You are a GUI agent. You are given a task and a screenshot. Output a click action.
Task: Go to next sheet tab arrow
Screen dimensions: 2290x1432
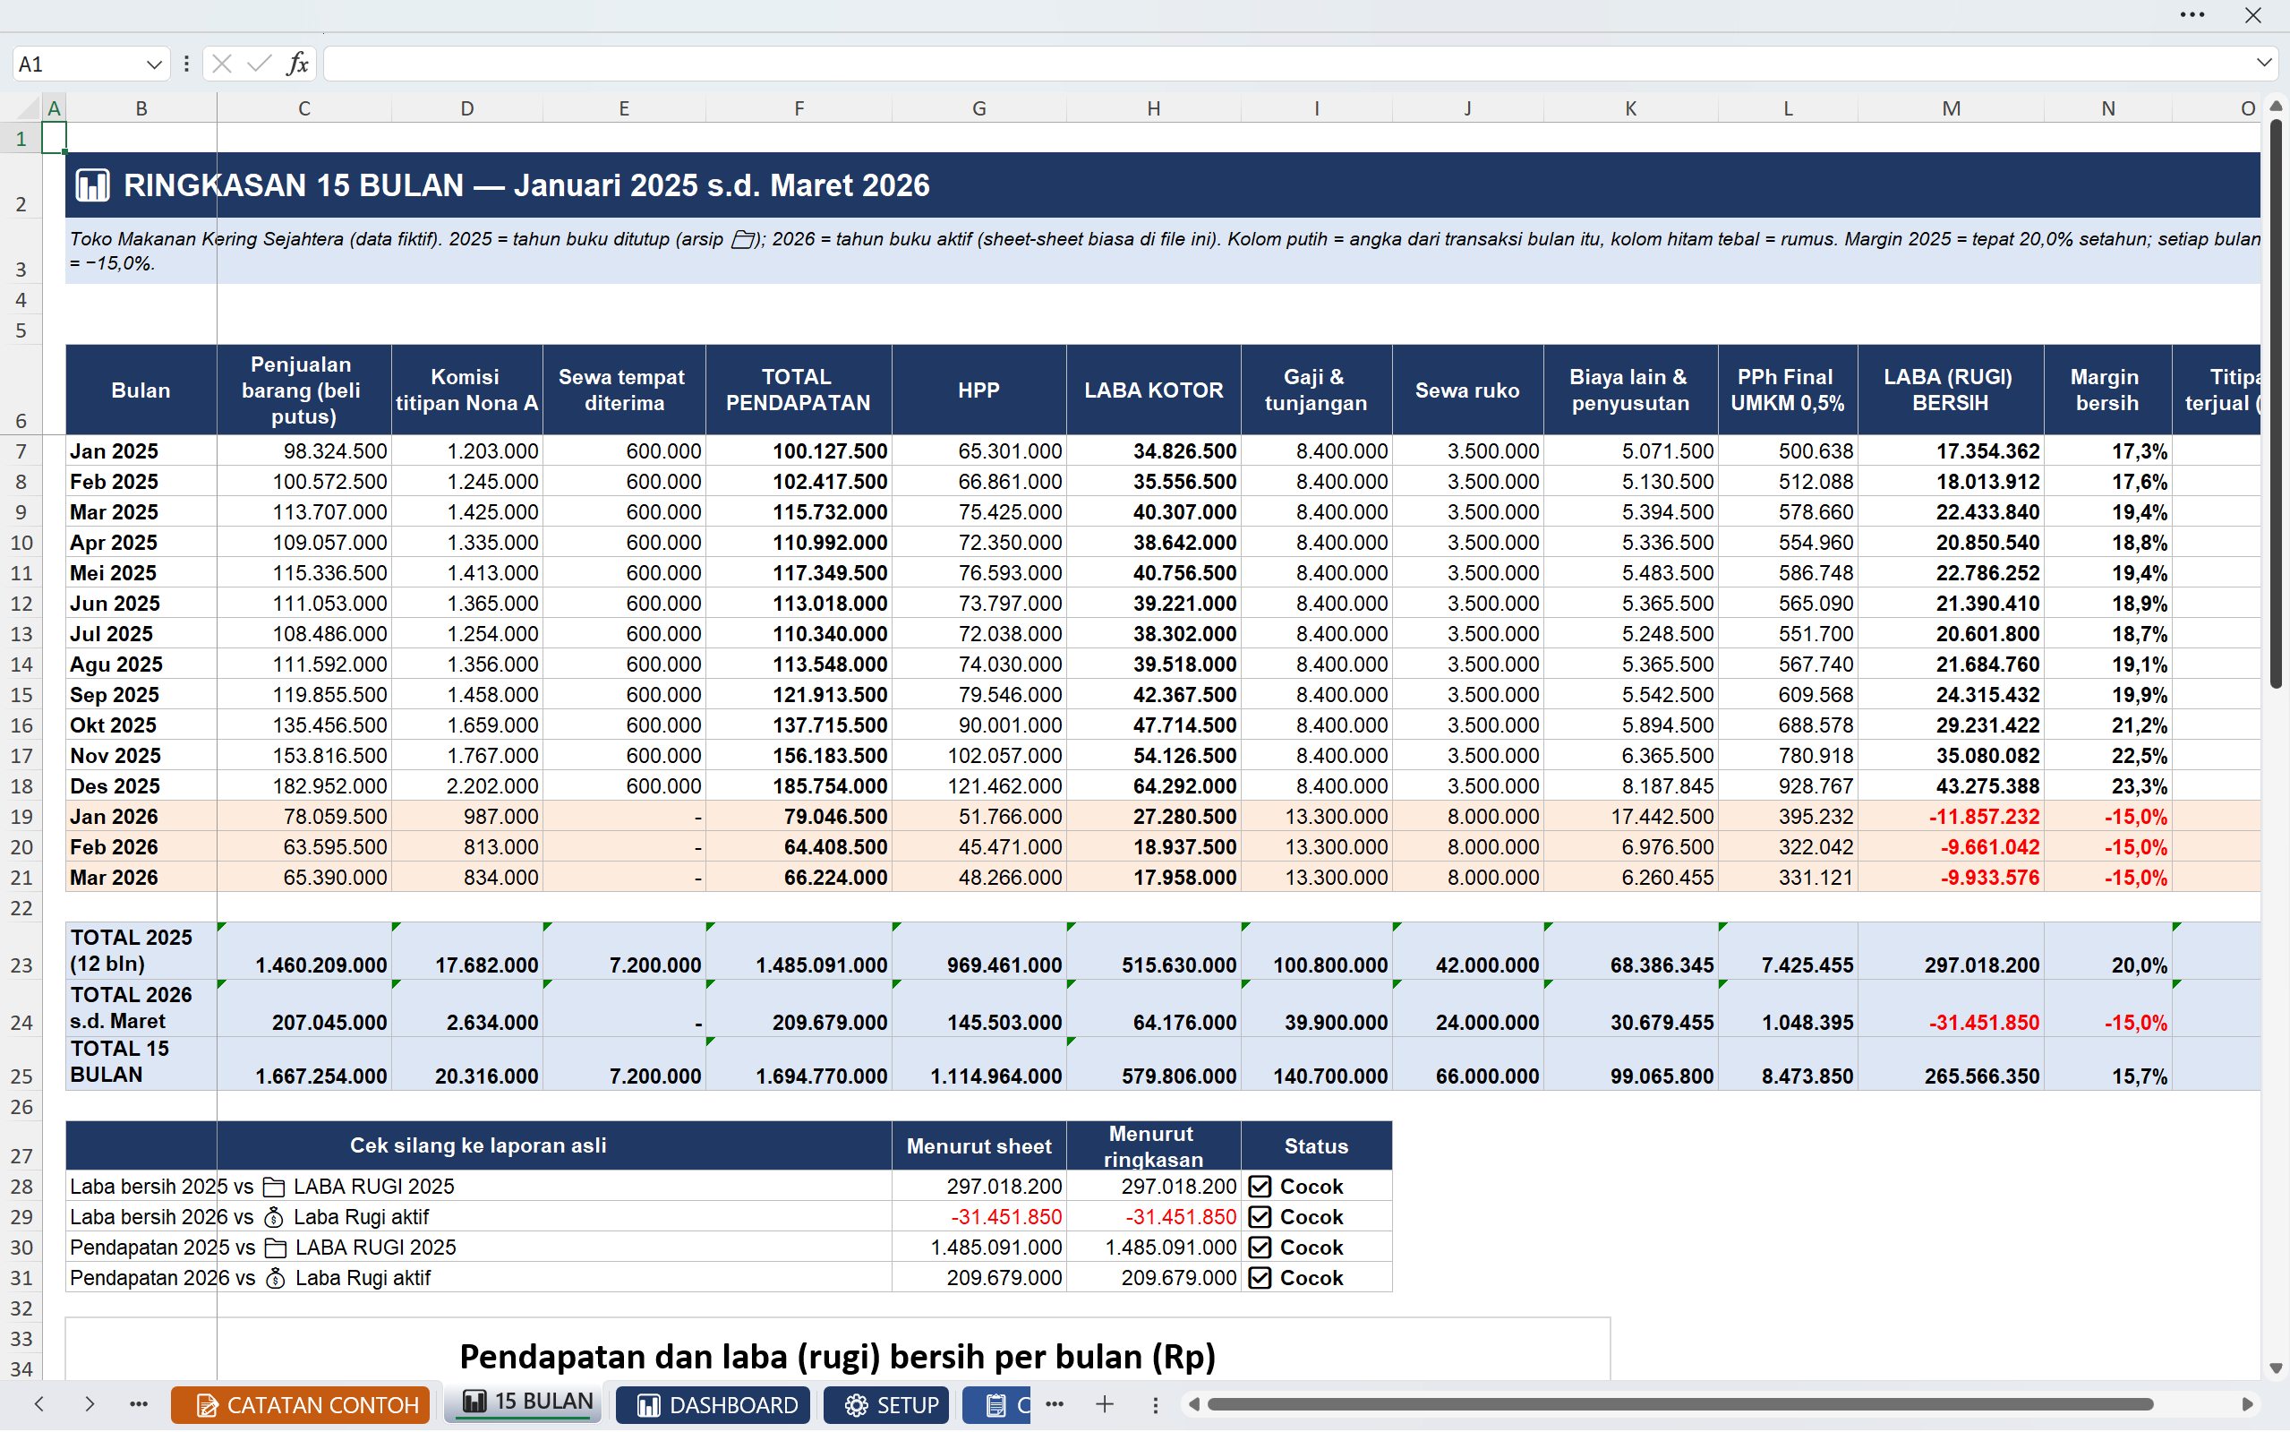click(90, 1403)
